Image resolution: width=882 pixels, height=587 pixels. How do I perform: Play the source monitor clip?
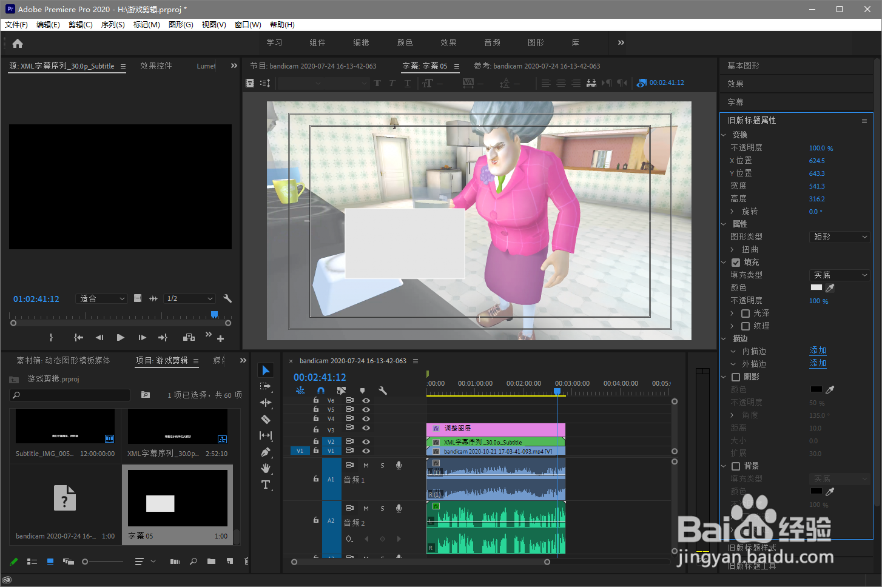click(x=121, y=337)
